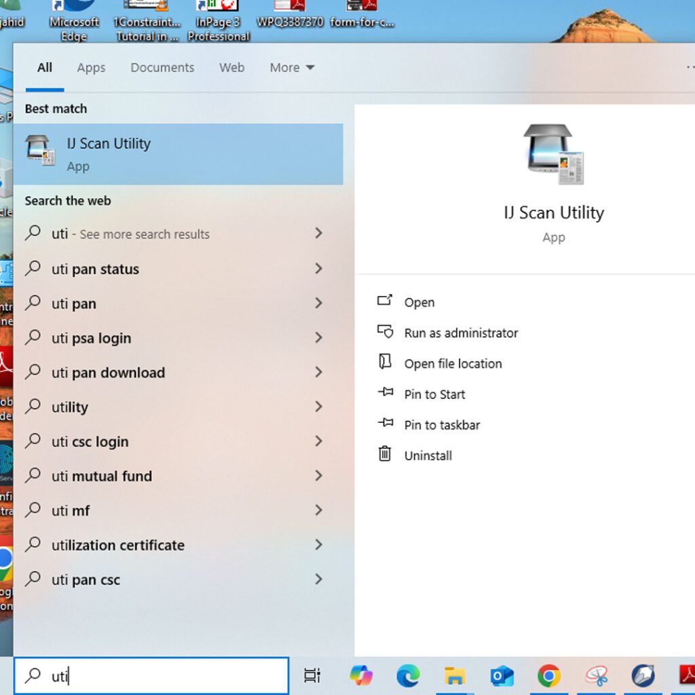Select the Web search tab
This screenshot has height=695, width=695.
tap(231, 68)
